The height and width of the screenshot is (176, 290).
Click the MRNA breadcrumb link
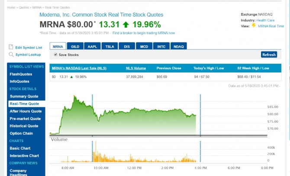pos(37,7)
